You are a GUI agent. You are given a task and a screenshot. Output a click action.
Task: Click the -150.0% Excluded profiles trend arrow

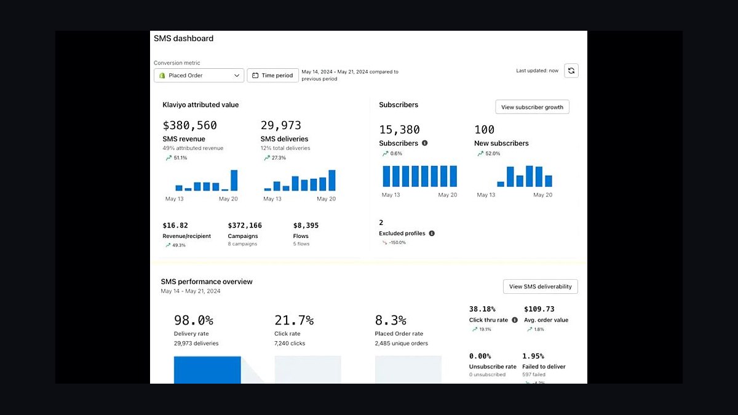[x=385, y=242]
